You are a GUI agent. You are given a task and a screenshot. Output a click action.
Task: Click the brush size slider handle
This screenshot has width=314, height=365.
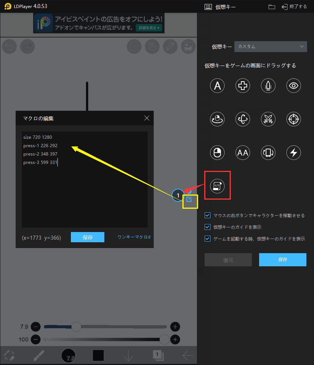point(76,327)
